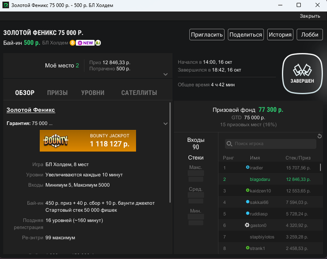Click the Приз 12 846,33 р. text
Viewport: 327px width, 259px height.
point(110,62)
